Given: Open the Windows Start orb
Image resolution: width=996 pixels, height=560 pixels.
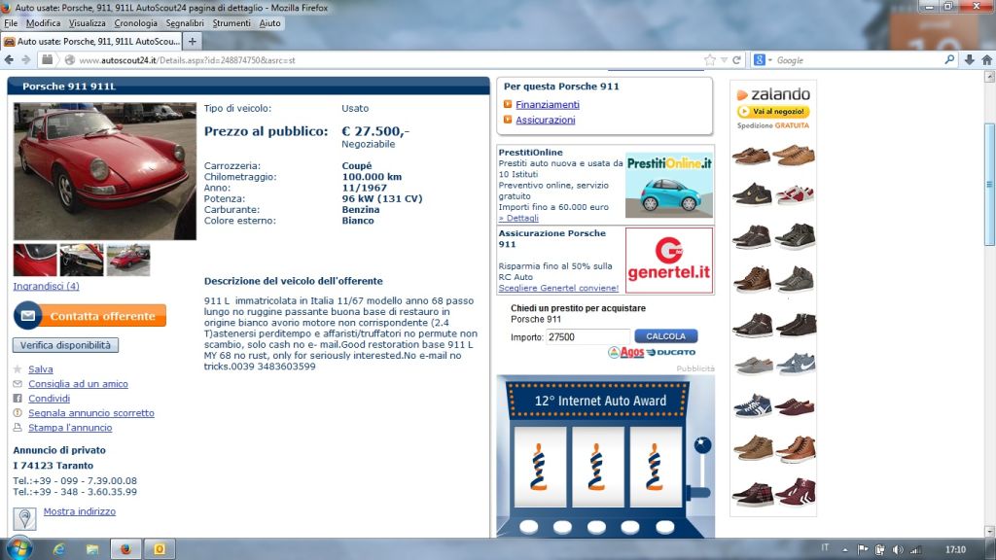Looking at the screenshot, I should 19,548.
